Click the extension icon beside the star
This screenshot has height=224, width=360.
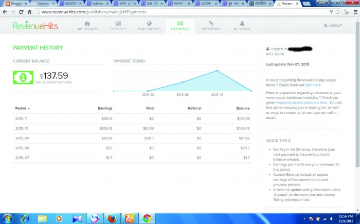coord(346,12)
